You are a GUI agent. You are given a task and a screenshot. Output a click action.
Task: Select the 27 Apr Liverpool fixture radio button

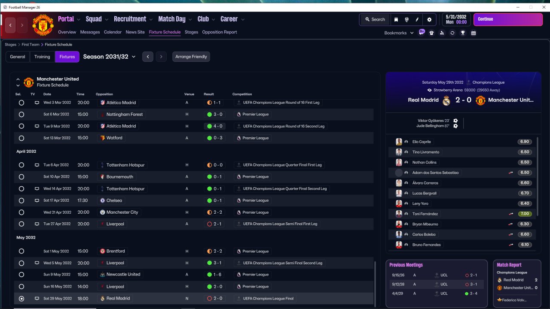click(x=21, y=224)
